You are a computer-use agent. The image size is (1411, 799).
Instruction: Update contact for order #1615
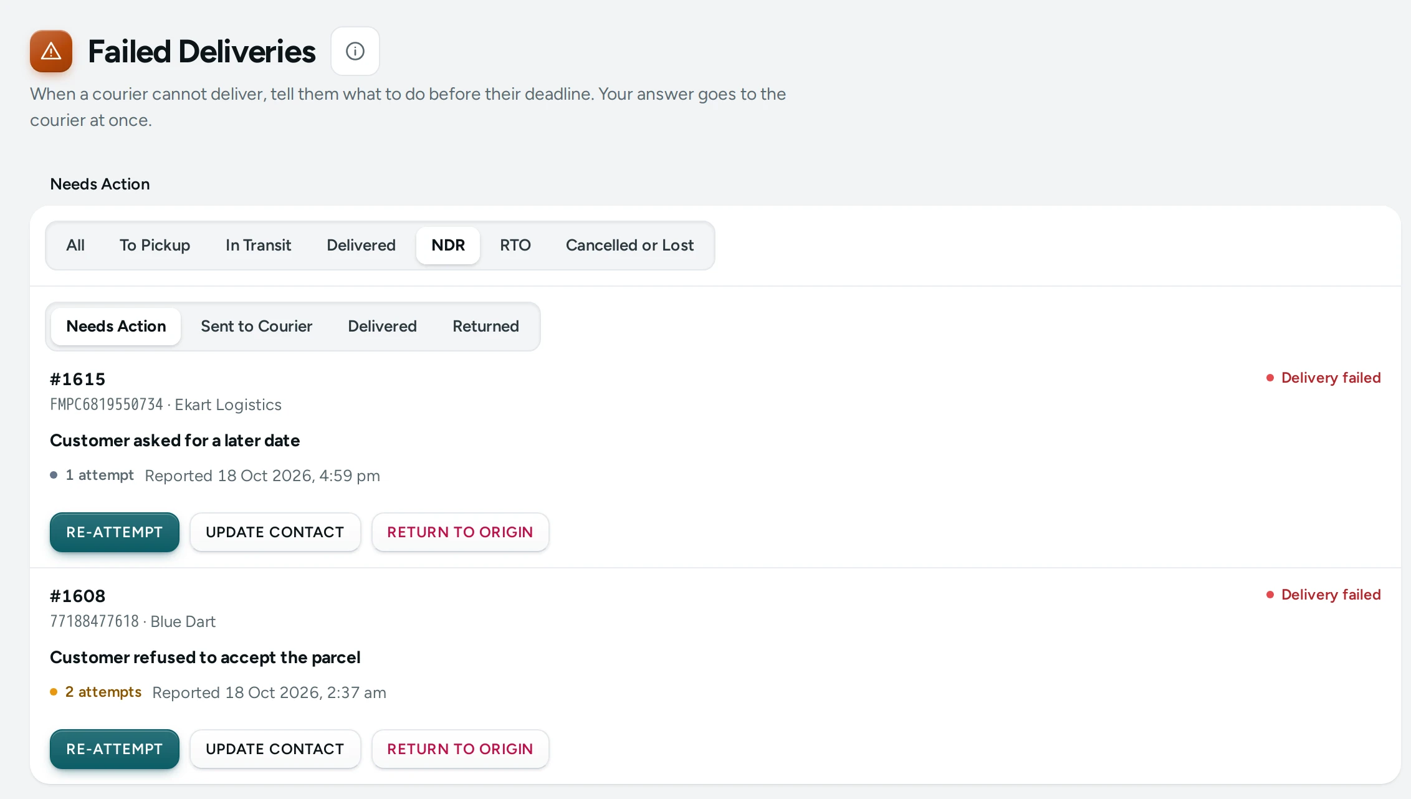coord(275,532)
